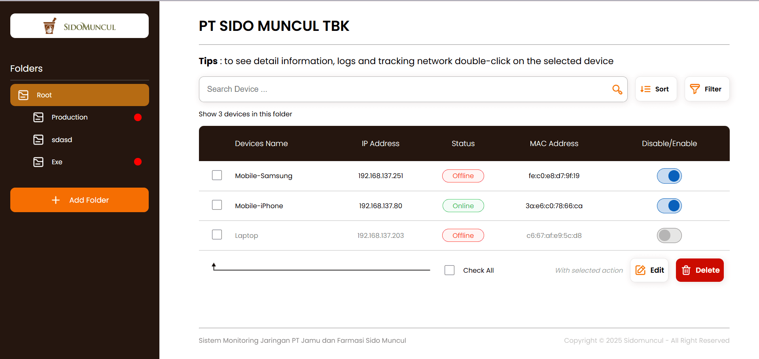Click the Edit selected action button
This screenshot has height=359, width=759.
pyautogui.click(x=649, y=270)
